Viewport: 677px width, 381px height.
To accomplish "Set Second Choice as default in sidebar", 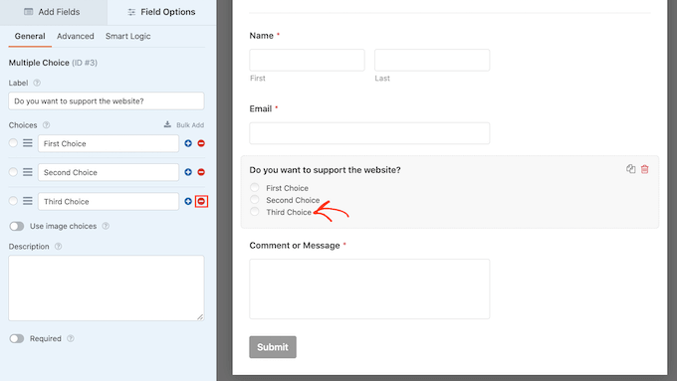I will point(13,172).
